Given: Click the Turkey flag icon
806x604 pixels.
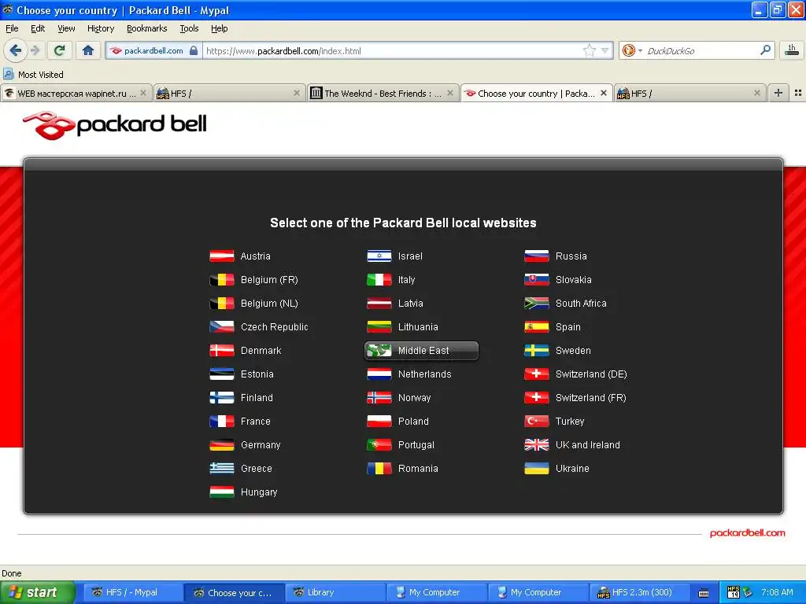Looking at the screenshot, I should click(x=536, y=422).
